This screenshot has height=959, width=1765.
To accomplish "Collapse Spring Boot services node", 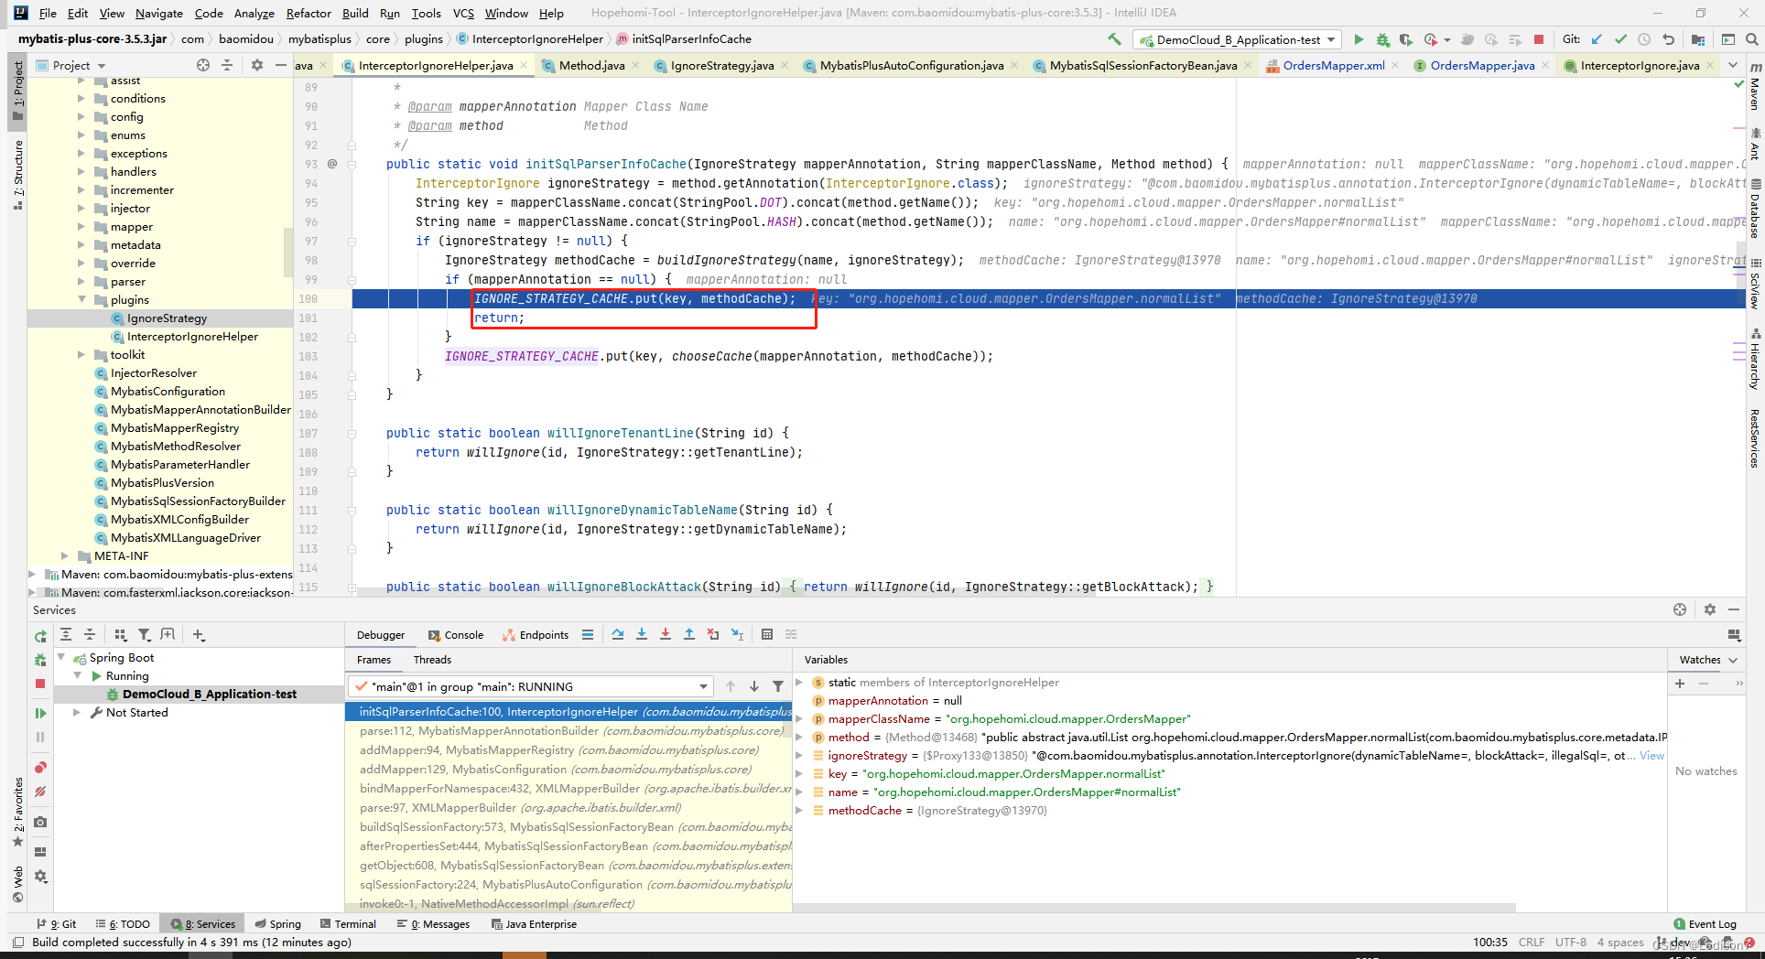I will (x=62, y=657).
